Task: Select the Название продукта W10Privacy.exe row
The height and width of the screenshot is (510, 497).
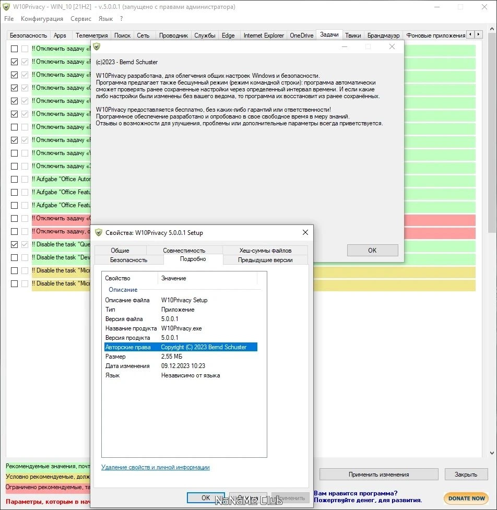Action: tap(181, 328)
